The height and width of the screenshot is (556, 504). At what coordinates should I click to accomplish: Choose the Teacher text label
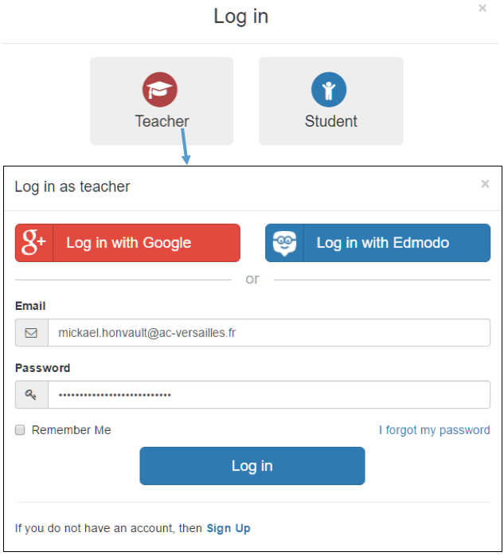coord(162,121)
